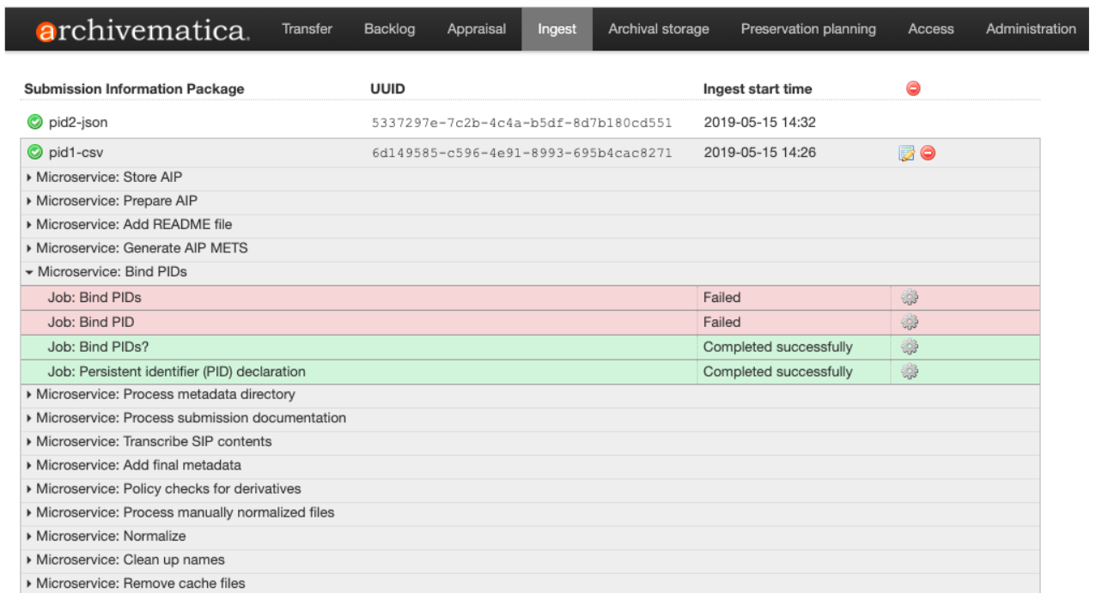
Task: Click Failed status of Job: Bind PIDs
Action: pyautogui.click(x=722, y=298)
